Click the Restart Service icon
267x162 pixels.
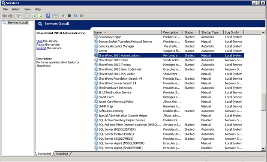point(82,16)
